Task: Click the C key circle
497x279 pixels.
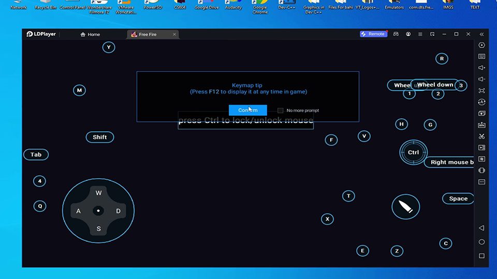Action: 446,243
